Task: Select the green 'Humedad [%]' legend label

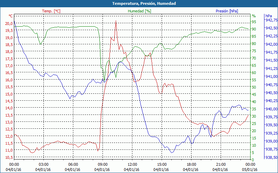Action: click(x=140, y=11)
